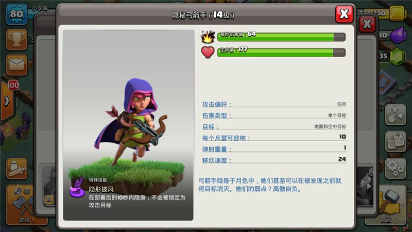412x232 pixels.
Task: Click the level 80 experience badge
Action: pyautogui.click(x=16, y=14)
